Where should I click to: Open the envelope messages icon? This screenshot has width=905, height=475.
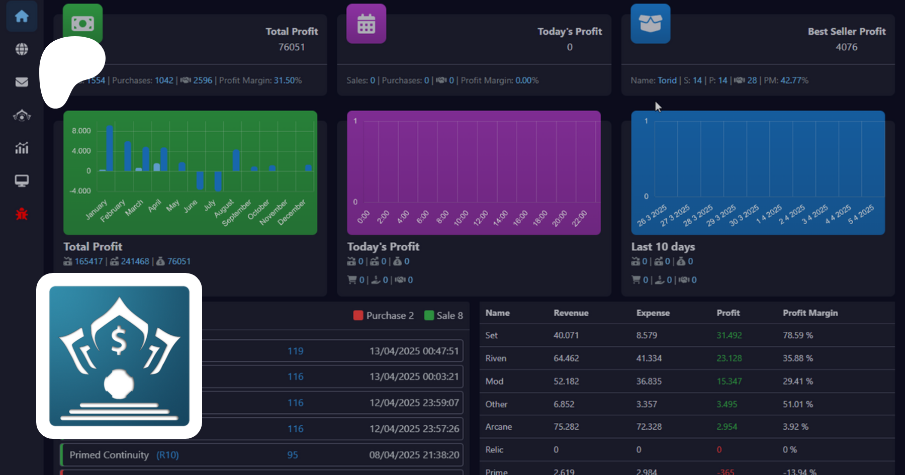point(22,82)
